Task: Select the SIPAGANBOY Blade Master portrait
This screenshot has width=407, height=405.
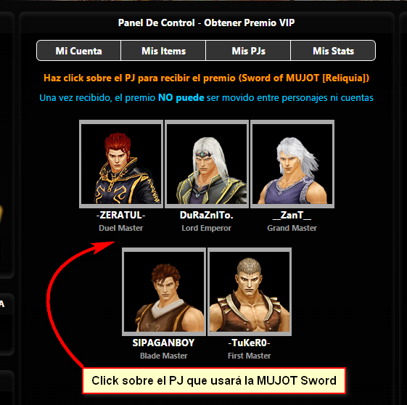Action: tap(164, 292)
